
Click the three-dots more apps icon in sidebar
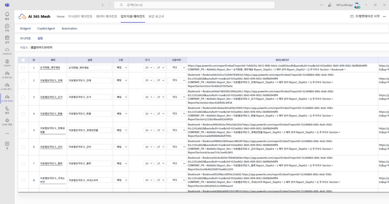pos(7,133)
